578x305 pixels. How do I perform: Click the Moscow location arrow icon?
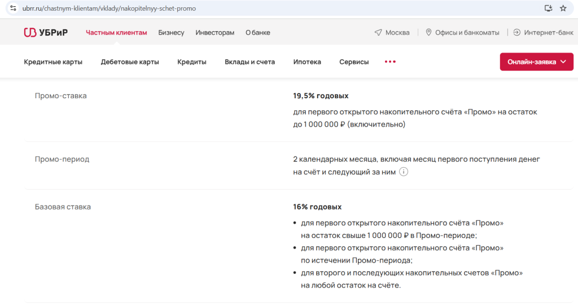pos(378,32)
